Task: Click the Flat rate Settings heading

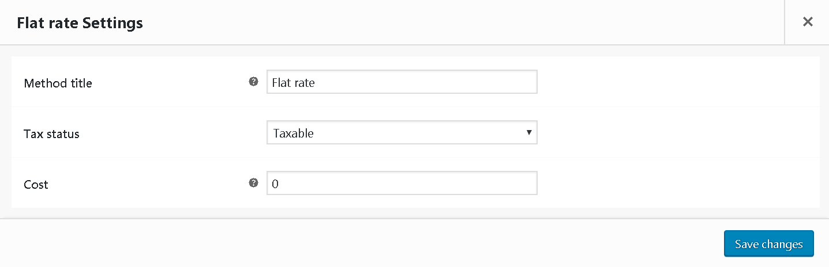Action: point(80,23)
